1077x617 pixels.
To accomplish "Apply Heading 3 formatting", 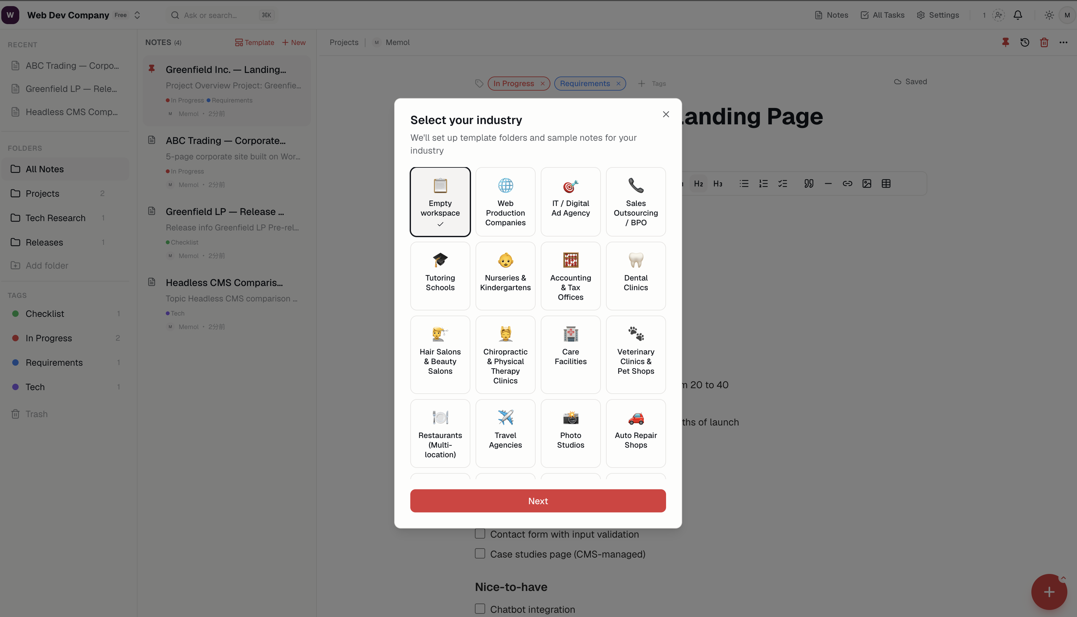I will [718, 184].
